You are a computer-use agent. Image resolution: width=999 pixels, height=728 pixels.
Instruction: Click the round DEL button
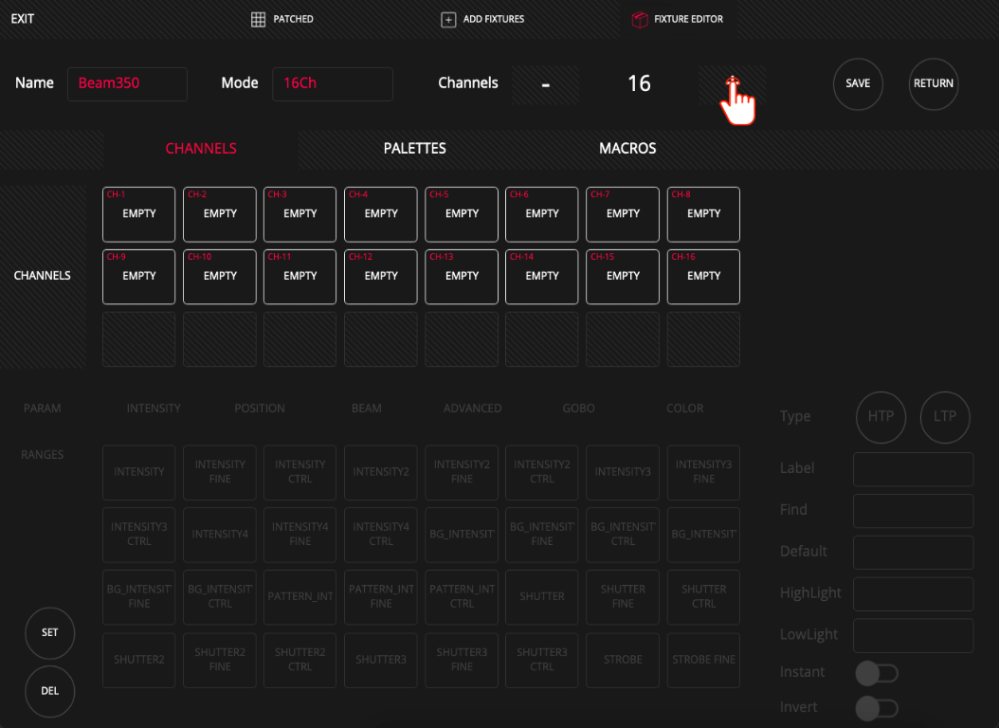49,692
